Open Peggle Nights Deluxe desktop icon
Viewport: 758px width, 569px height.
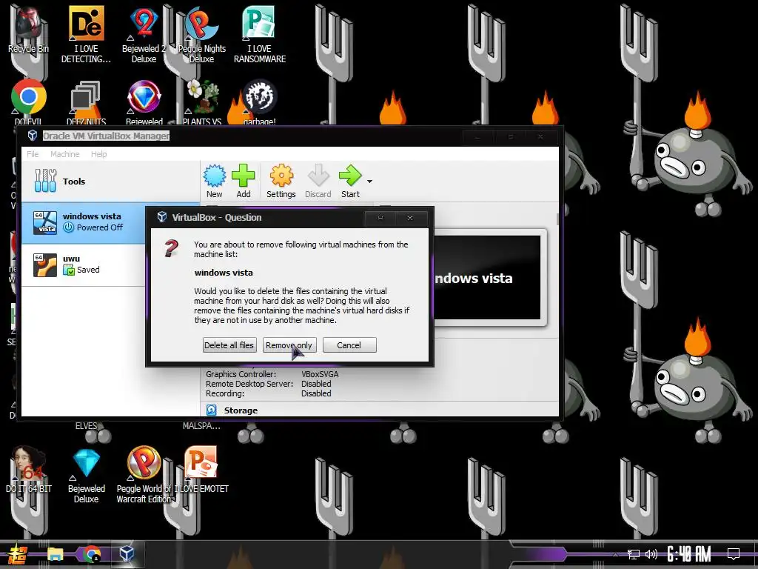[201, 34]
